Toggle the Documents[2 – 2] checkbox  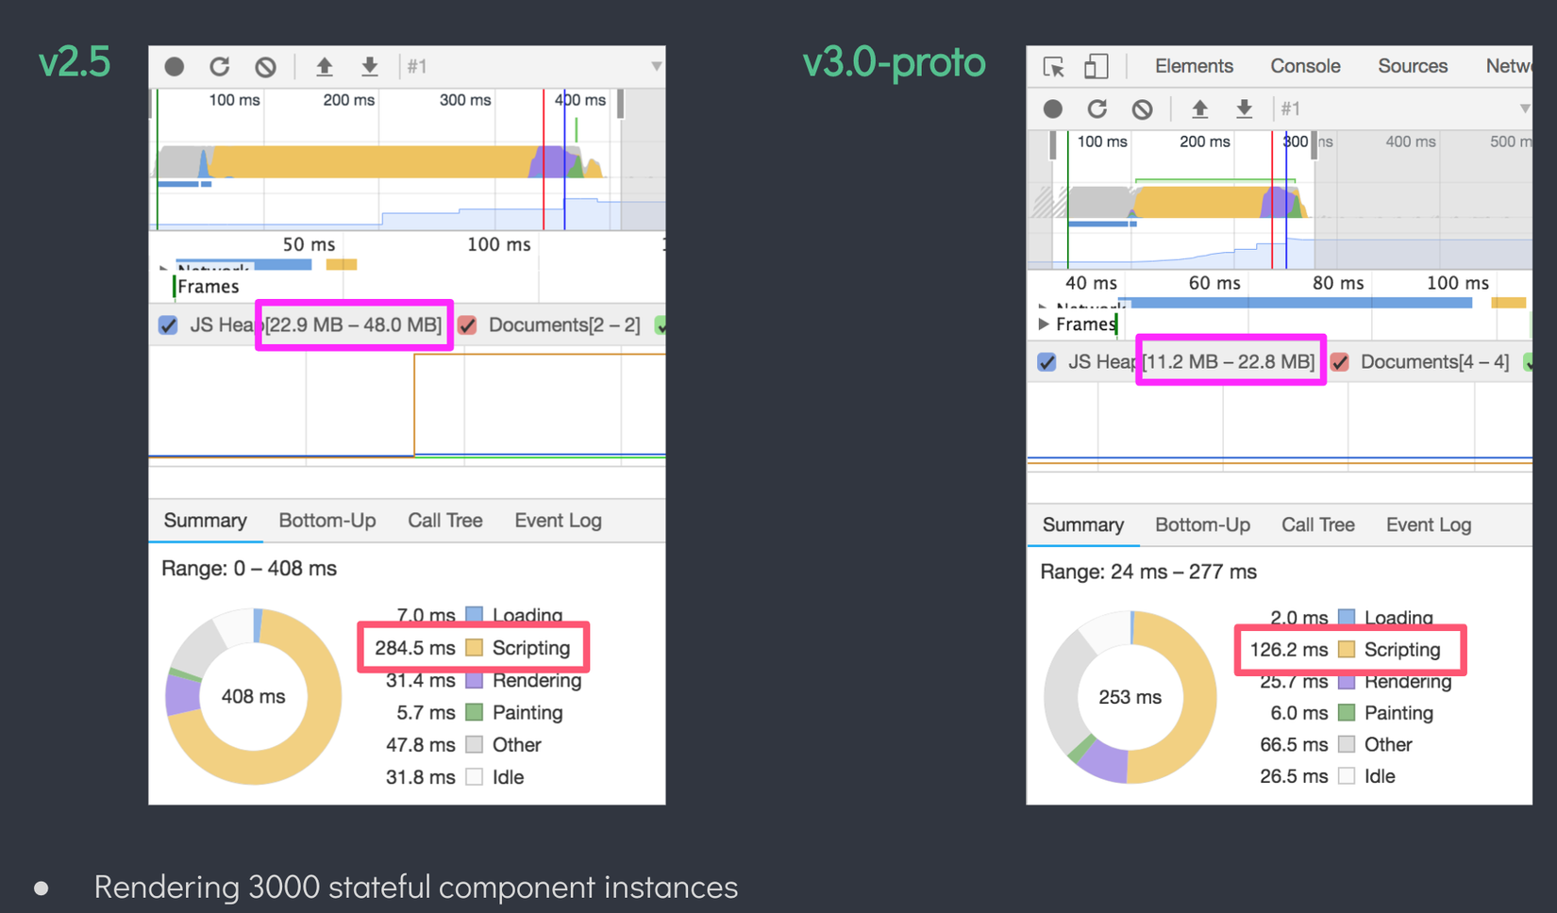click(467, 325)
